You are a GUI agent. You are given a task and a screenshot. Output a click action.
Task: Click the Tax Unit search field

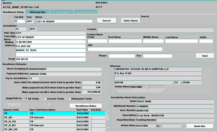[x=19, y=21]
